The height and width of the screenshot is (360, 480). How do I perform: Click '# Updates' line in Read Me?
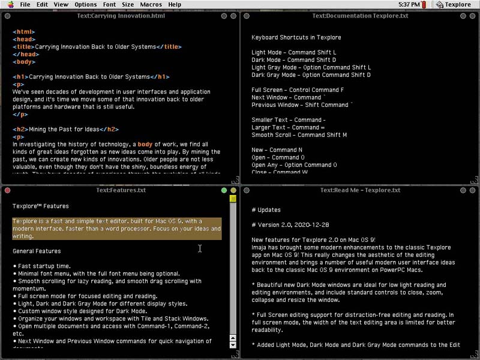coord(266,210)
